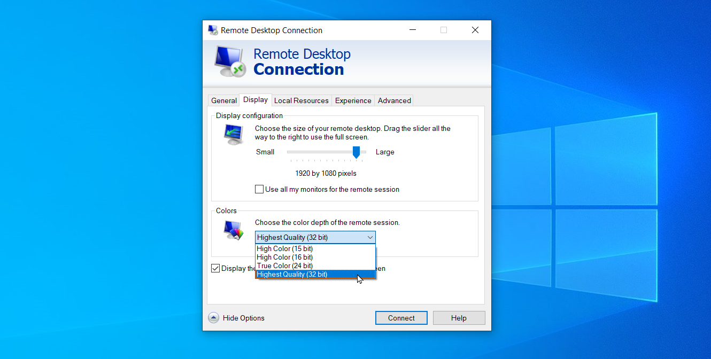
Task: Select High Color (15 bit) option
Action: pyautogui.click(x=315, y=248)
